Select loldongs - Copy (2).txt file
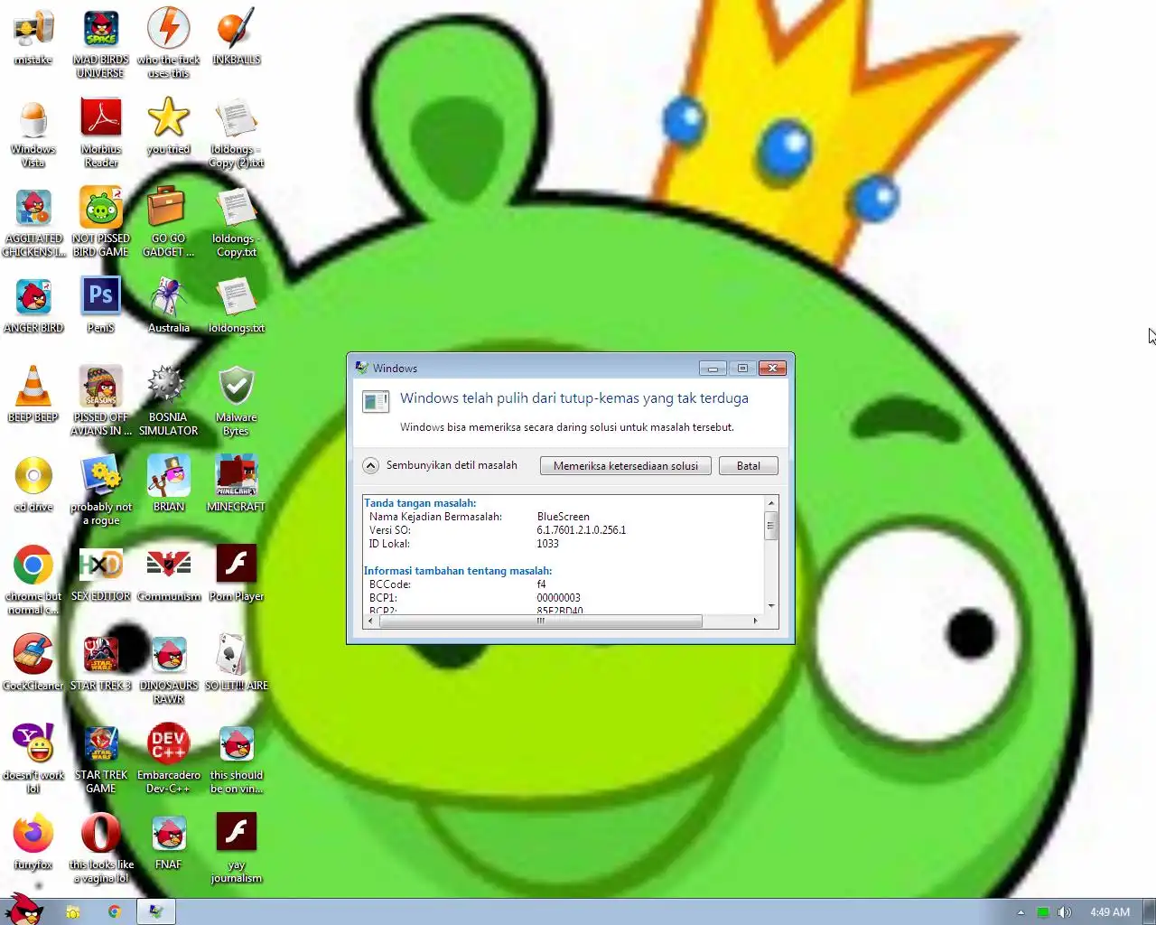The height and width of the screenshot is (925, 1156). tap(237, 133)
